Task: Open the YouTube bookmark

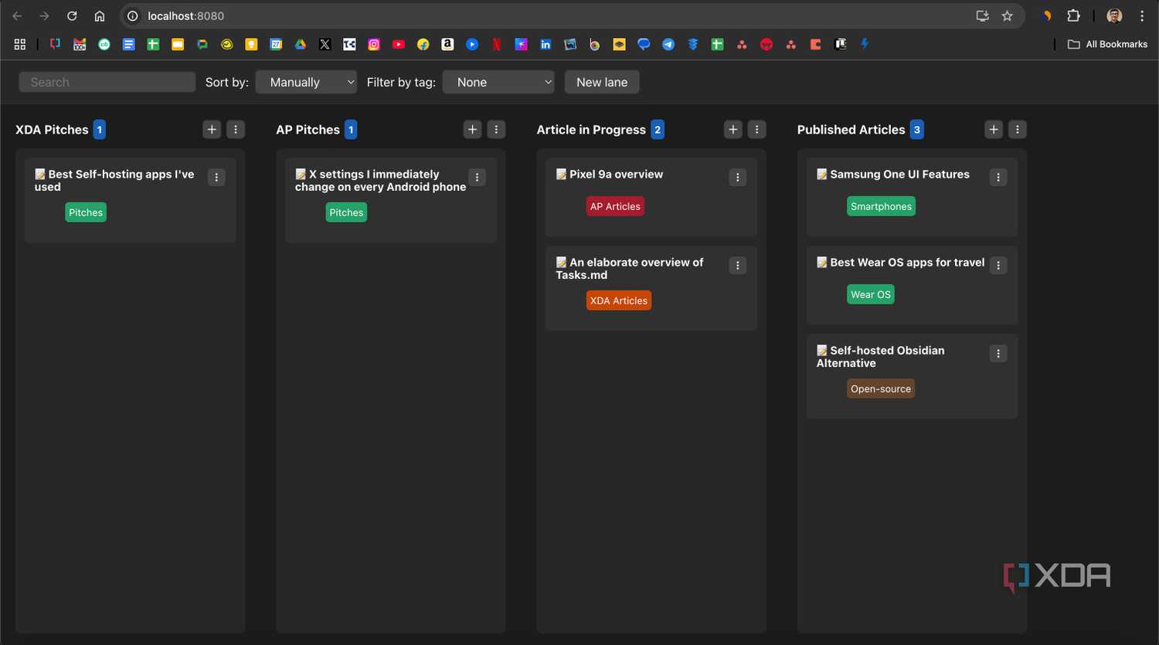Action: [398, 45]
